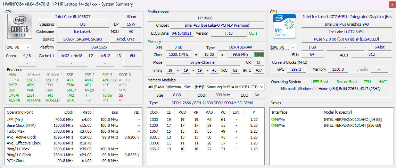Click the 299.3 GPU clock value
The image size is (396, 168).
tap(297, 69)
